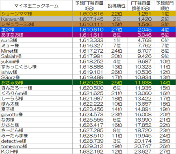The width and height of the screenshot is (176, 154).
Task: Click the value 1,607.145
Action: (91, 19)
